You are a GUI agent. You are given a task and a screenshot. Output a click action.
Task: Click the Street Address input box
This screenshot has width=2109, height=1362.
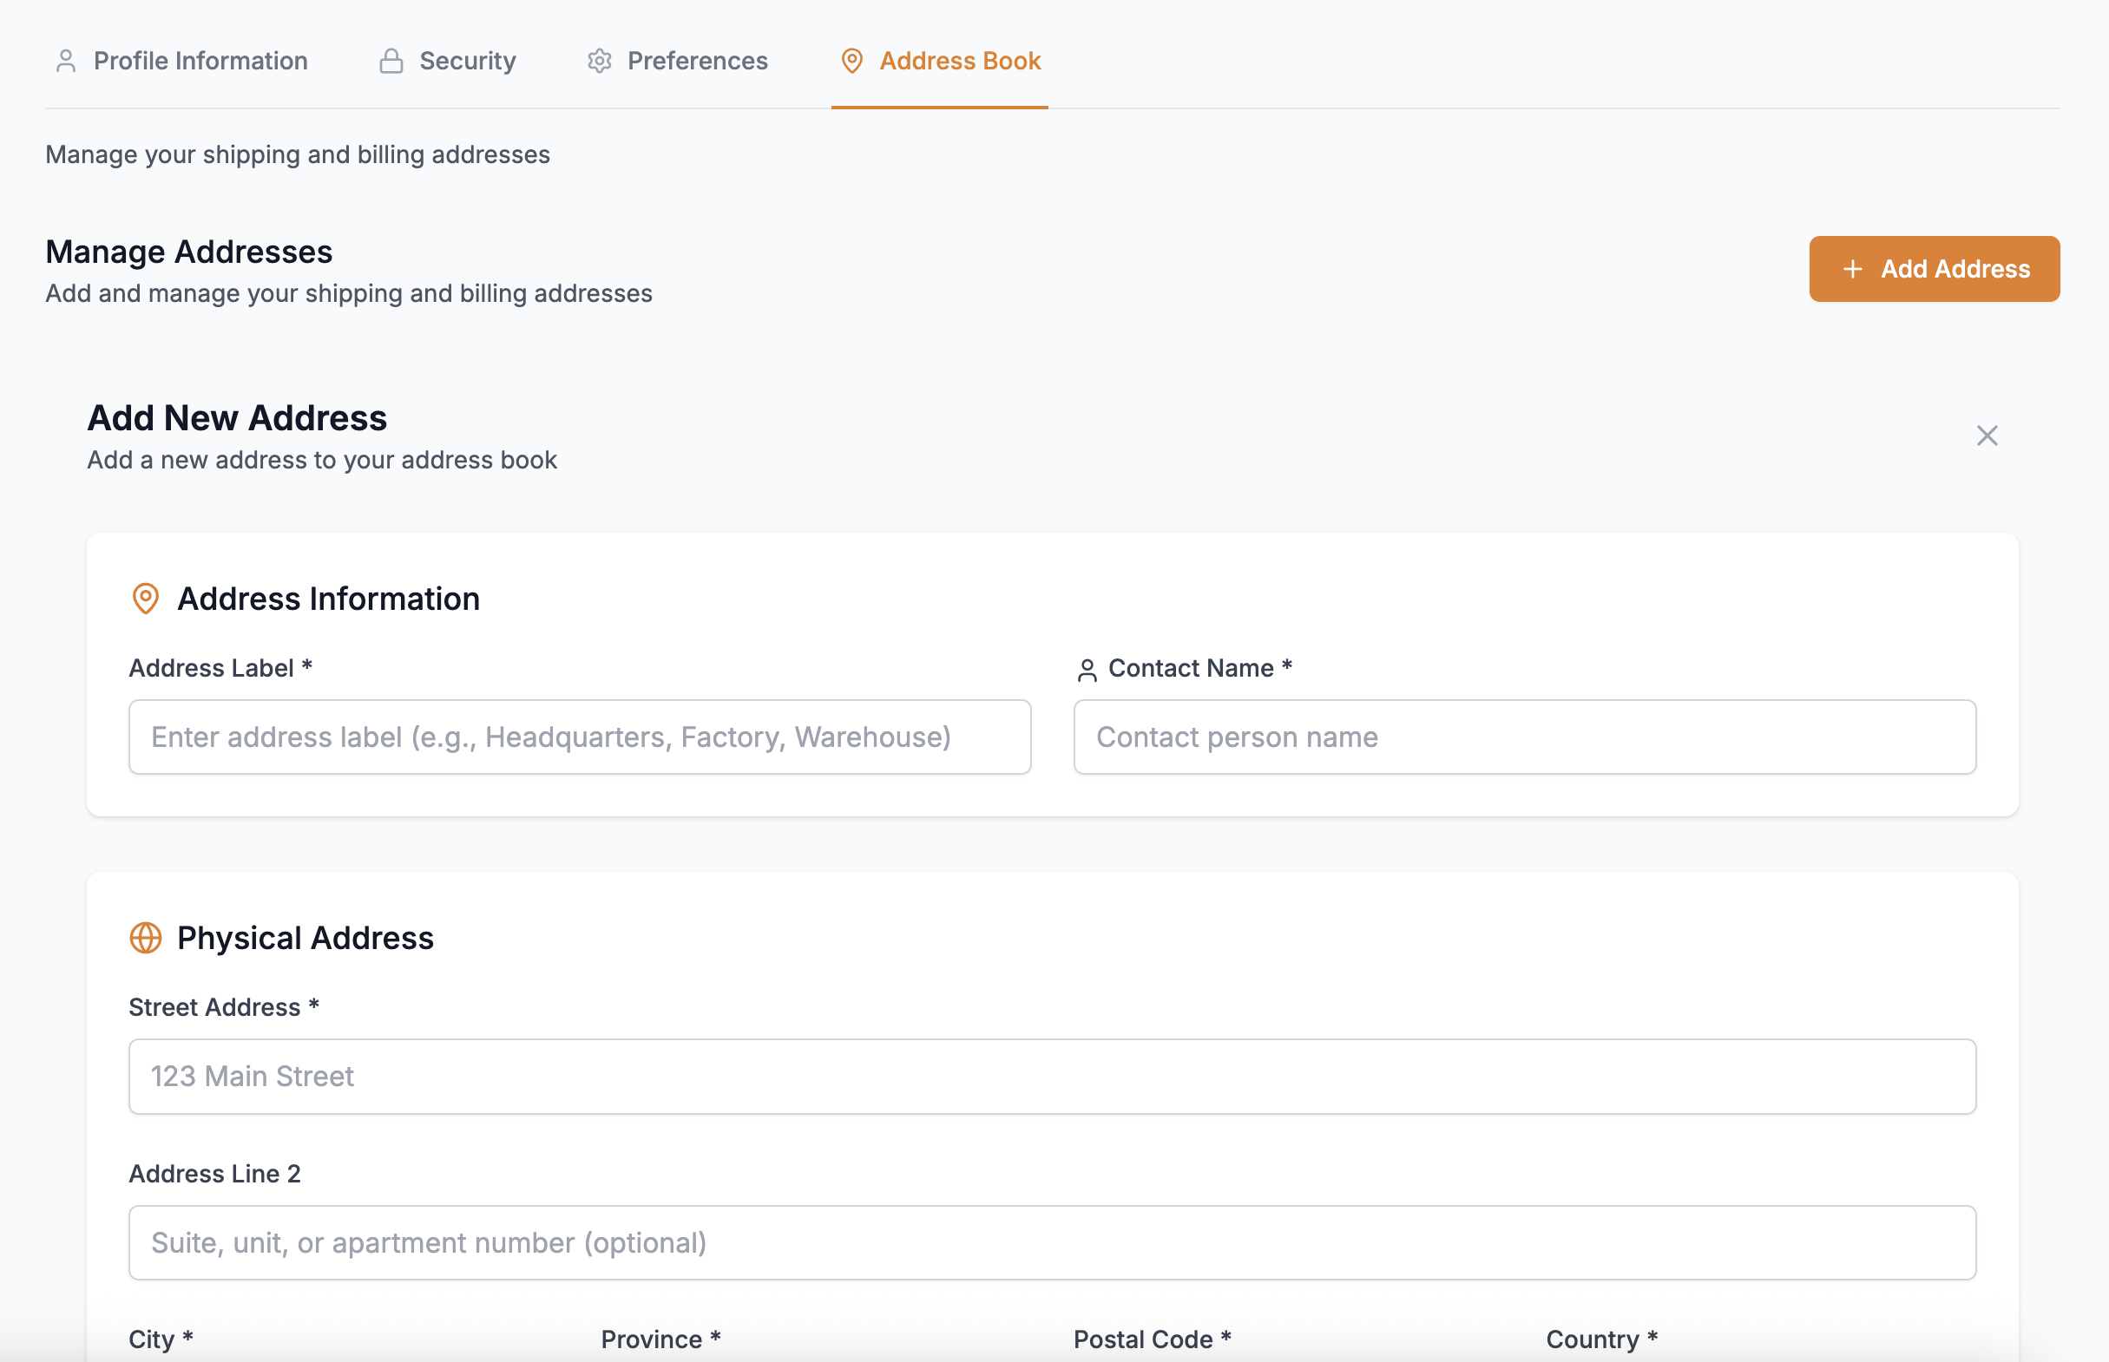pos(1052,1076)
